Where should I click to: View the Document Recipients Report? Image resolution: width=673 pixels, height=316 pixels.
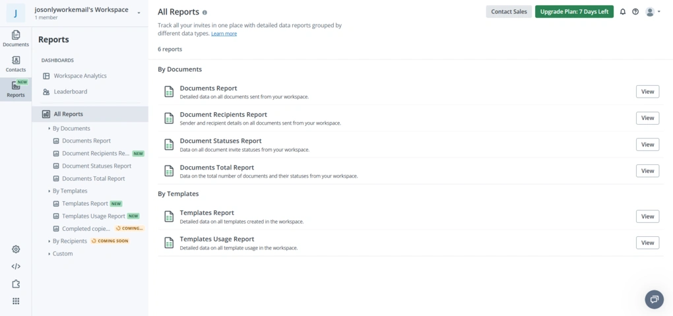(647, 118)
